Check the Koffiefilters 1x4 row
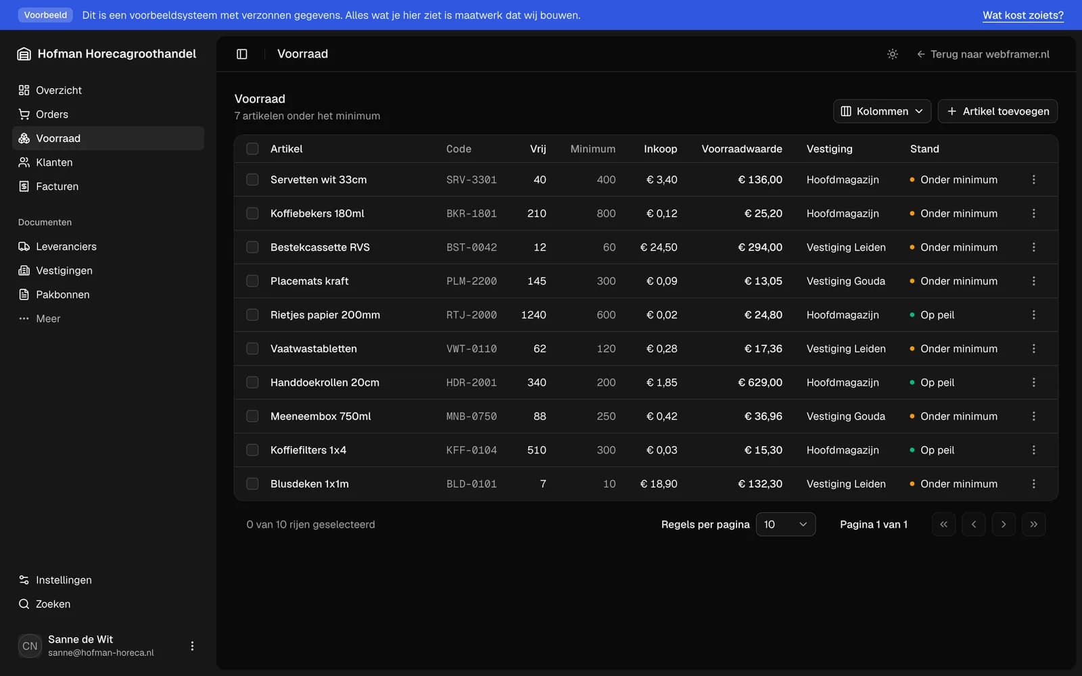 tap(252, 450)
